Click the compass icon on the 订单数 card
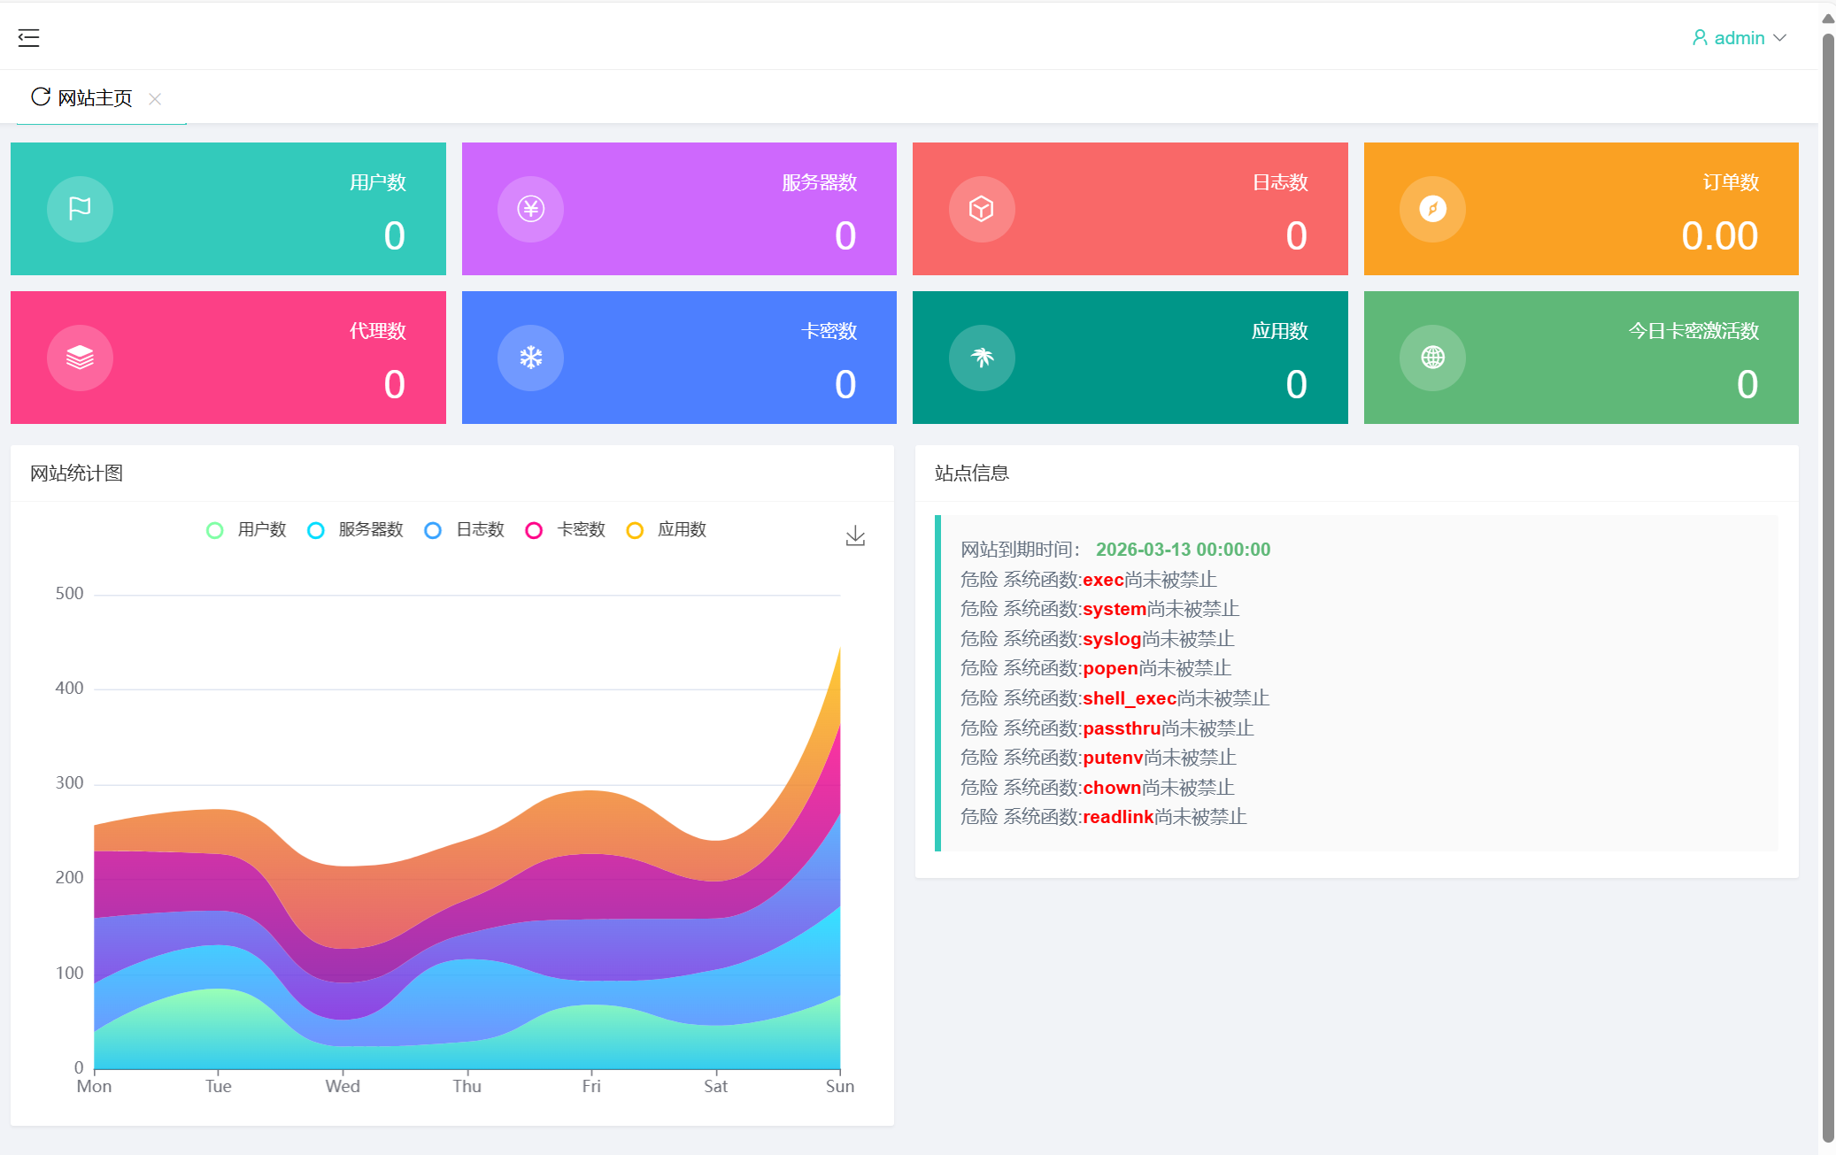This screenshot has height=1155, width=1836. point(1432,209)
